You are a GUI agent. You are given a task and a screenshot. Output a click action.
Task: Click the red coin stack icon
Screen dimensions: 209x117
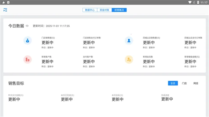point(27,59)
